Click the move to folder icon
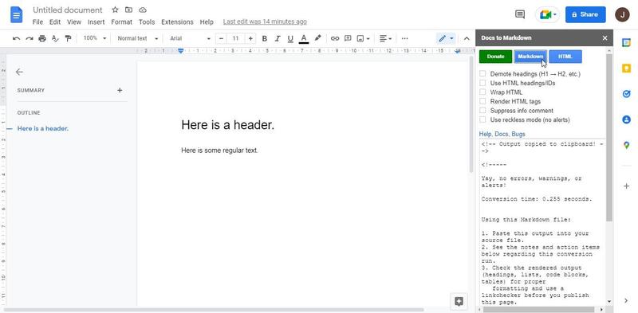This screenshot has width=638, height=313. [128, 10]
